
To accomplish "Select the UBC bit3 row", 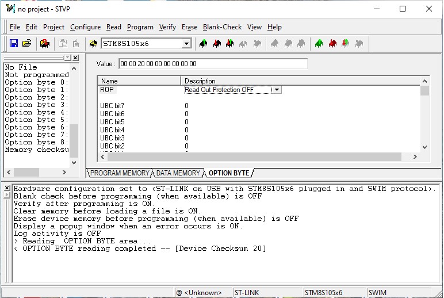I will (112, 138).
